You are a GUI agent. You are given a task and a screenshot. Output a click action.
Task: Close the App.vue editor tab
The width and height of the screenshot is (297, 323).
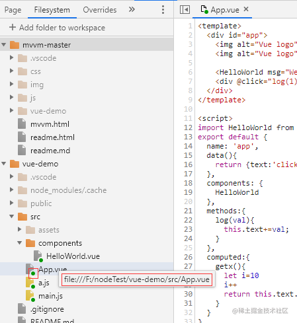pos(246,9)
